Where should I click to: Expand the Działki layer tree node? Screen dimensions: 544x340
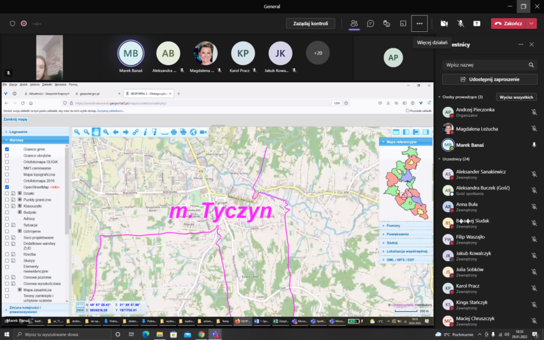point(20,193)
